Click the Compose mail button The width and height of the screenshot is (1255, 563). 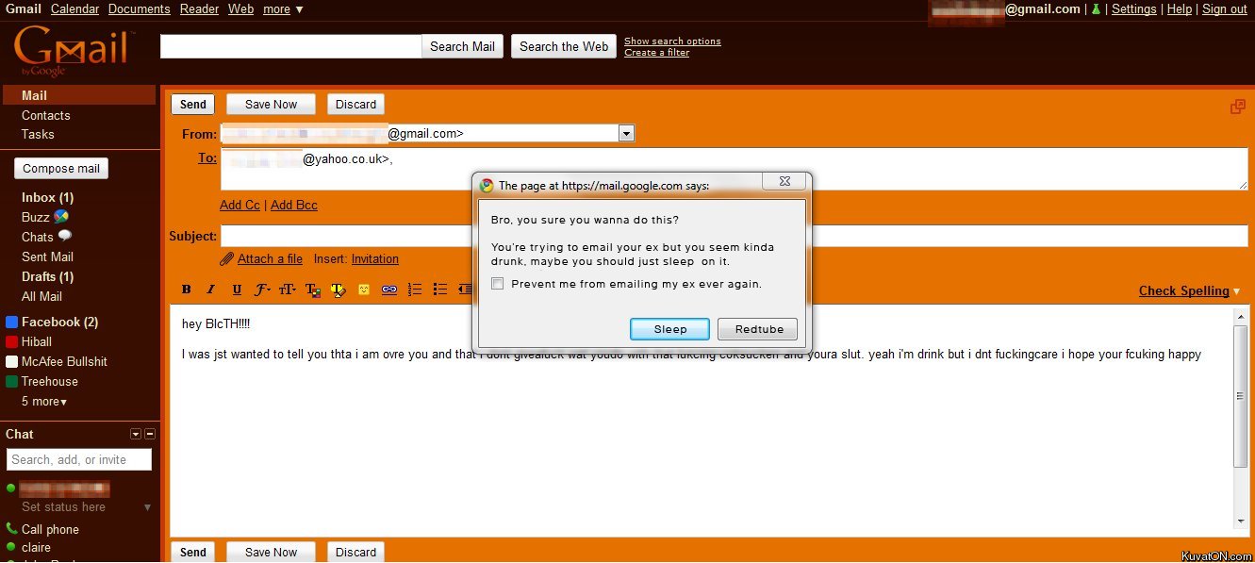[61, 169]
